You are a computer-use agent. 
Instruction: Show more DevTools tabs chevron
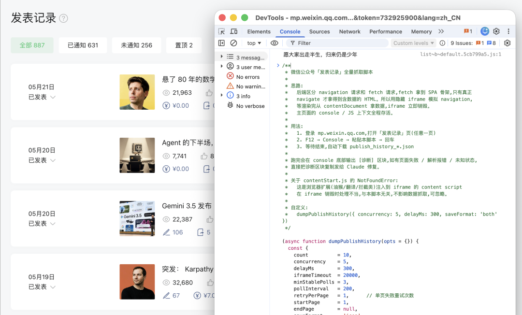[441, 31]
